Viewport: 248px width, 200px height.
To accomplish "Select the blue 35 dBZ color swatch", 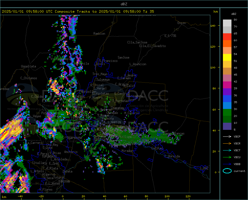I will [x=227, y=99].
